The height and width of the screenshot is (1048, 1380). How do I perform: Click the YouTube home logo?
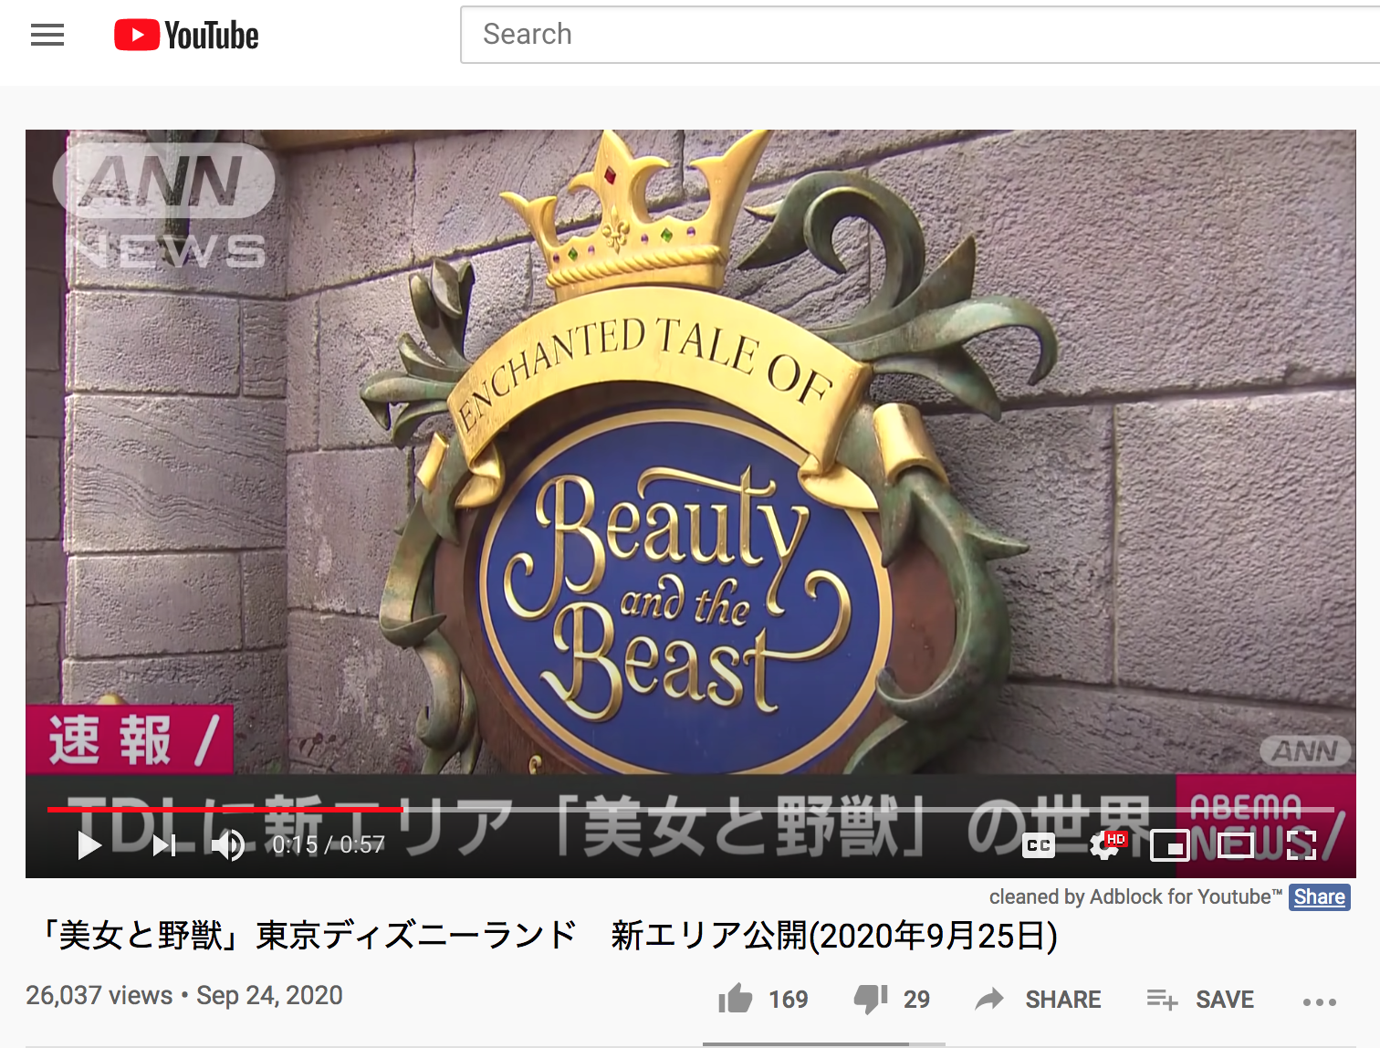[x=186, y=36]
